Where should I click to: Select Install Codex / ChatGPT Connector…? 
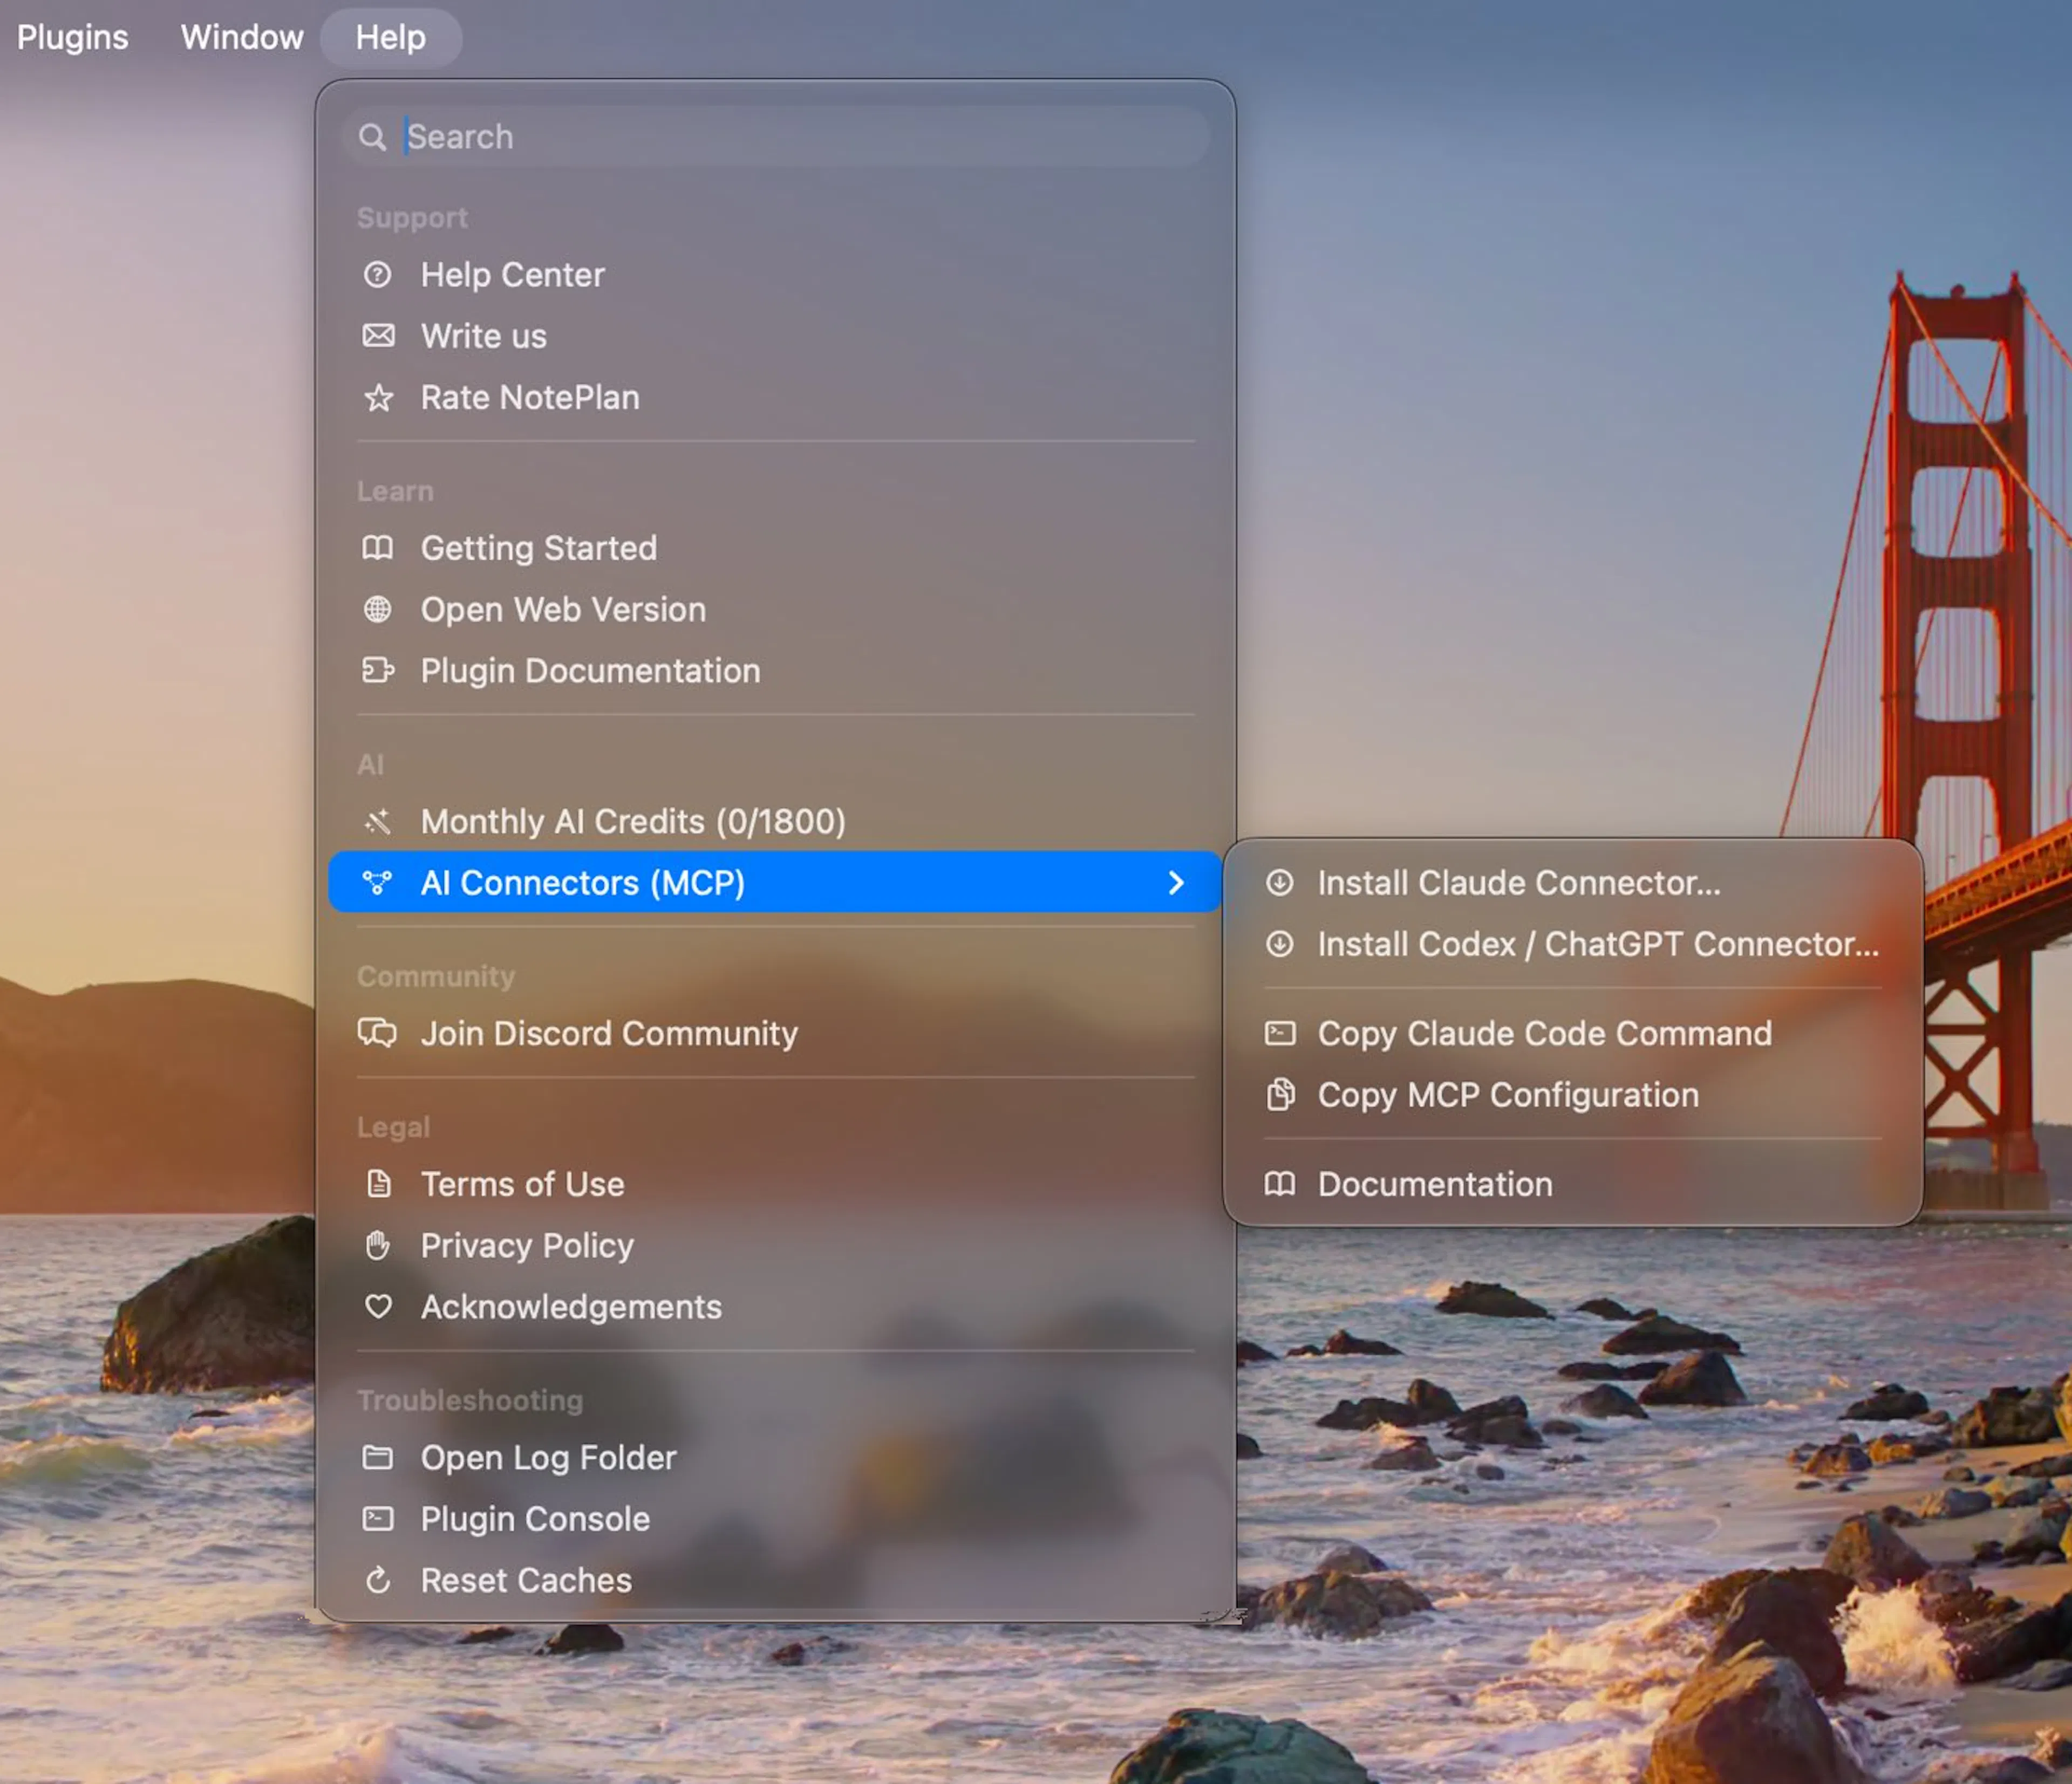coord(1573,943)
